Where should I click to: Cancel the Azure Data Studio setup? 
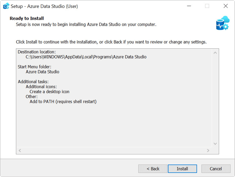(216, 169)
